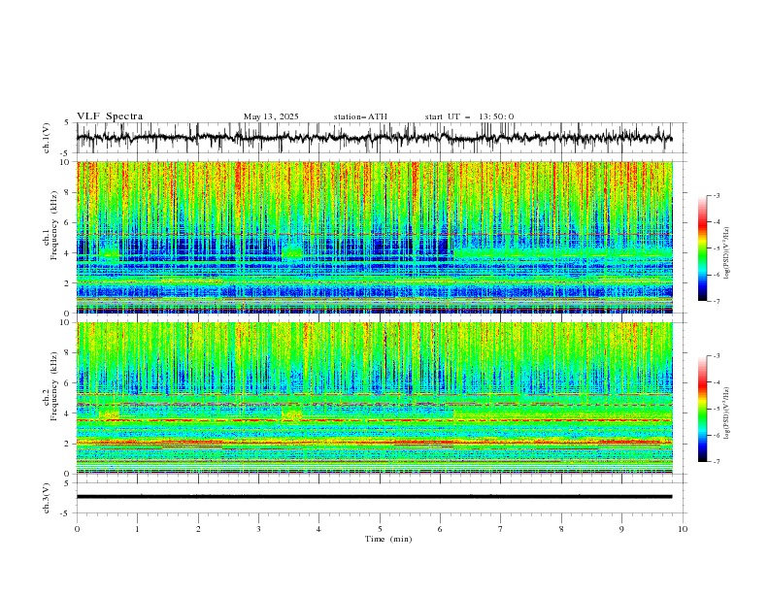Screen dimensions: 769x594
Task: Click the ch.1 spectrogram color scale bar
Action: (x=702, y=248)
